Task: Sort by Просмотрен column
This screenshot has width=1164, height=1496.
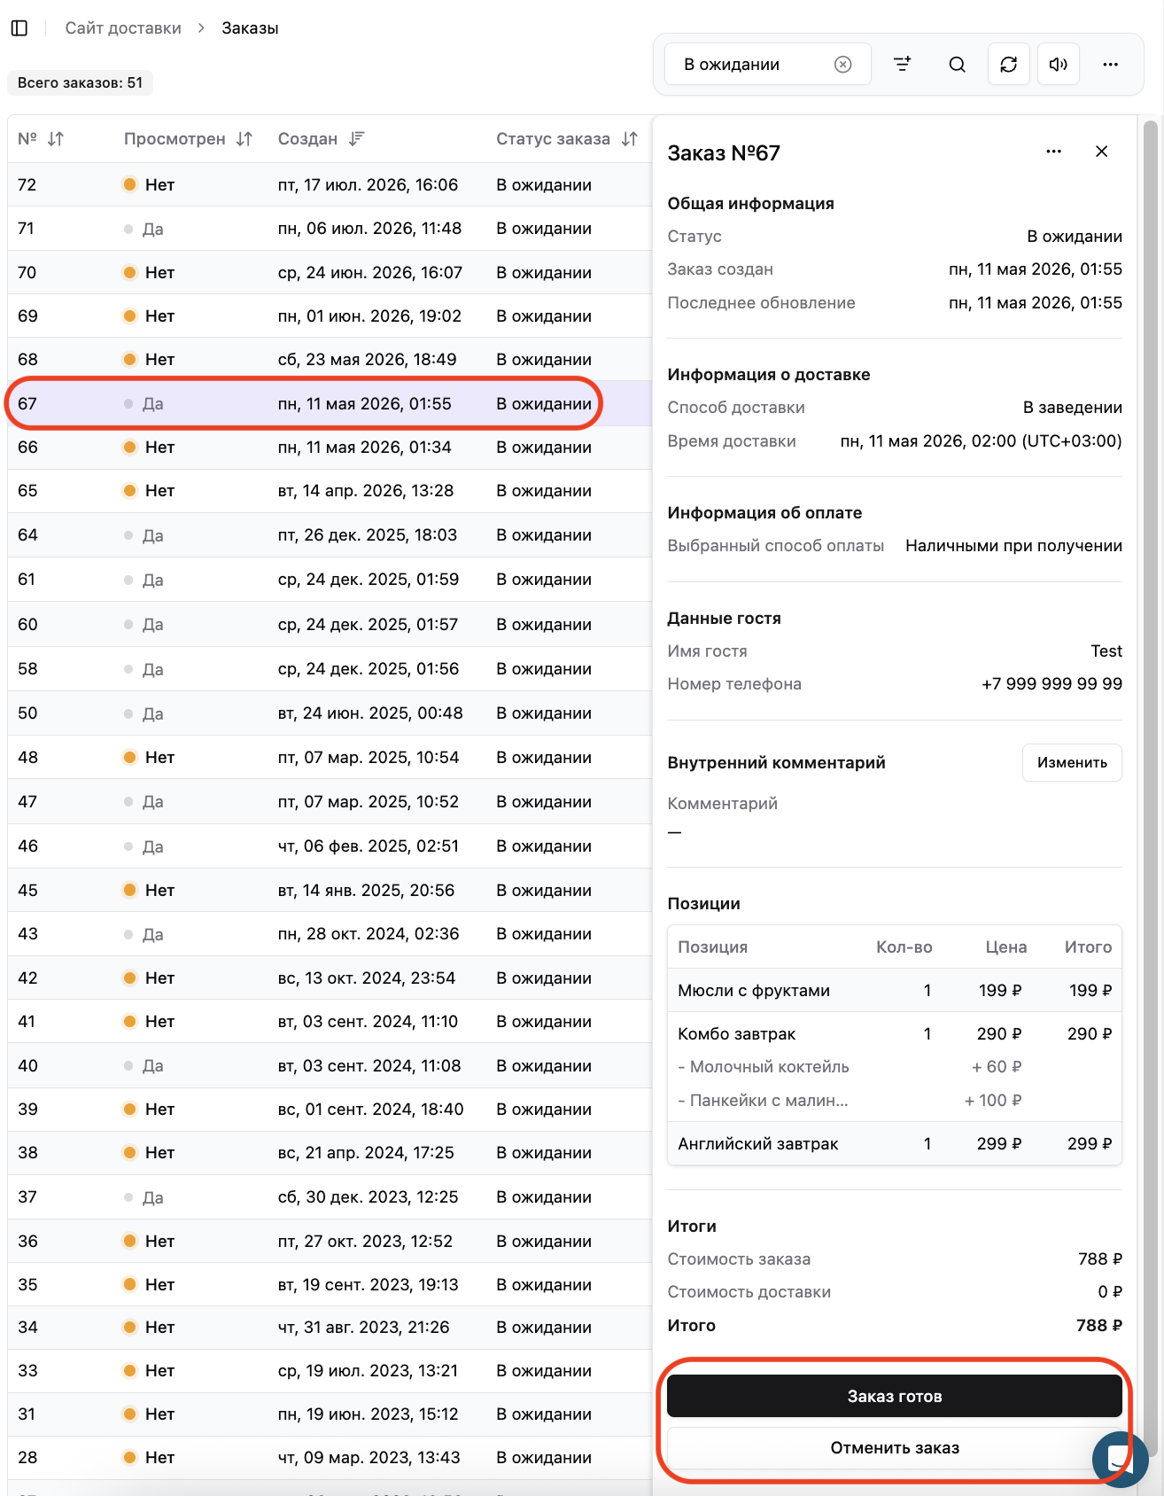Action: pos(244,139)
